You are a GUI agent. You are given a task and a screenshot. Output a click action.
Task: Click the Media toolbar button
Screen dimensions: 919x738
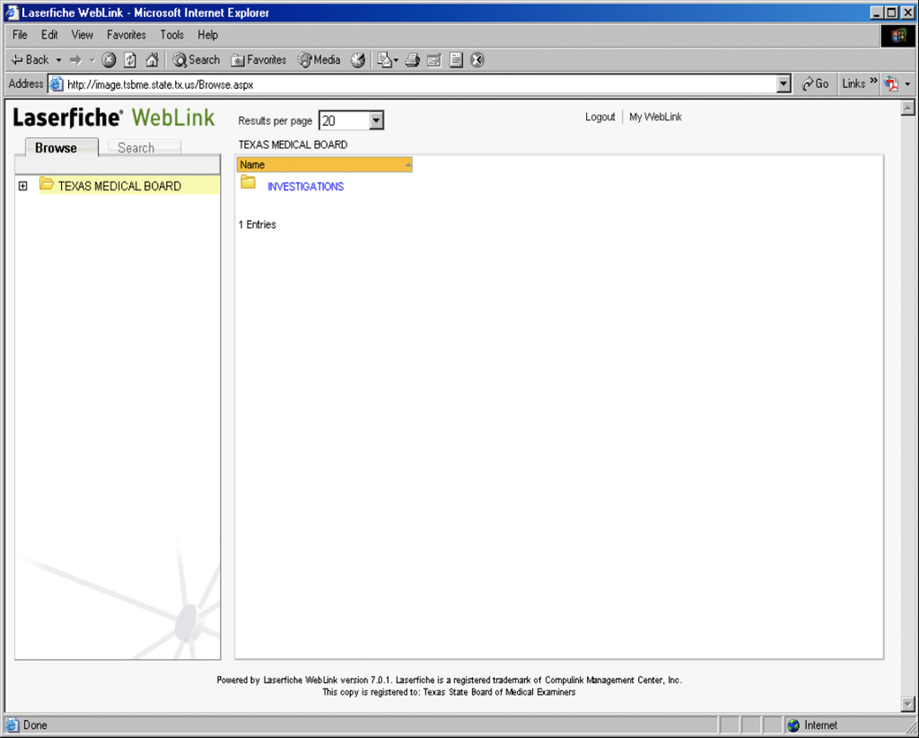[319, 60]
